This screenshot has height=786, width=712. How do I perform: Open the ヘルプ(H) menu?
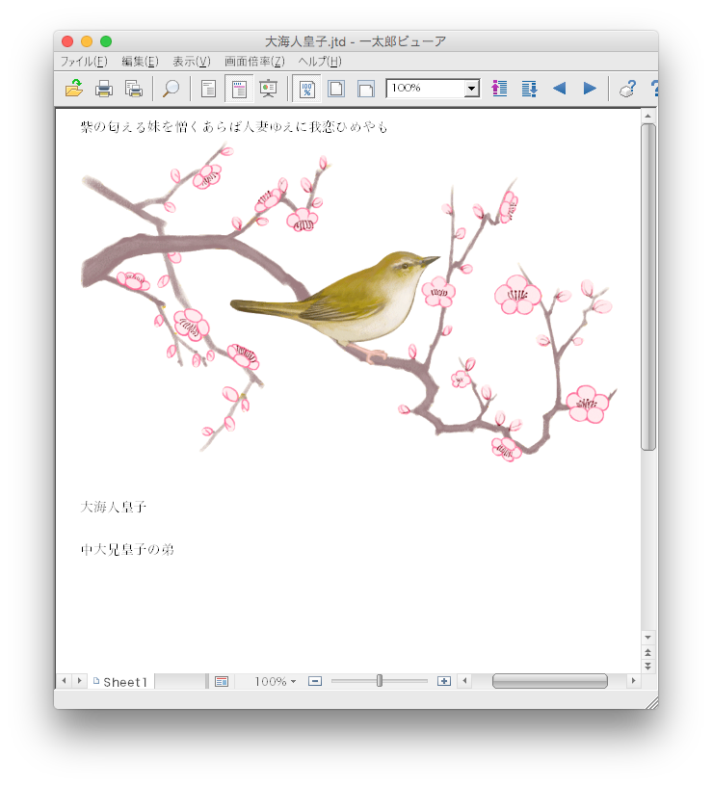click(x=320, y=61)
